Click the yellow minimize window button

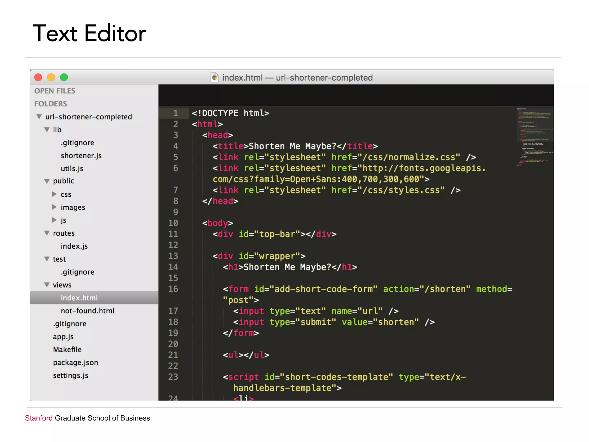click(x=51, y=77)
